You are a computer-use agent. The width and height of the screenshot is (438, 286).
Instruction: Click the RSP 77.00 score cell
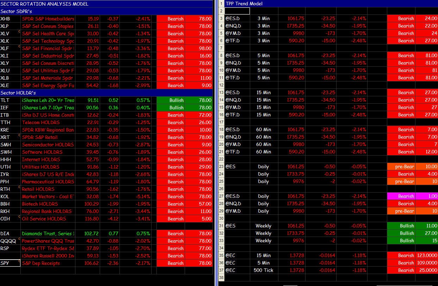[x=199, y=248]
